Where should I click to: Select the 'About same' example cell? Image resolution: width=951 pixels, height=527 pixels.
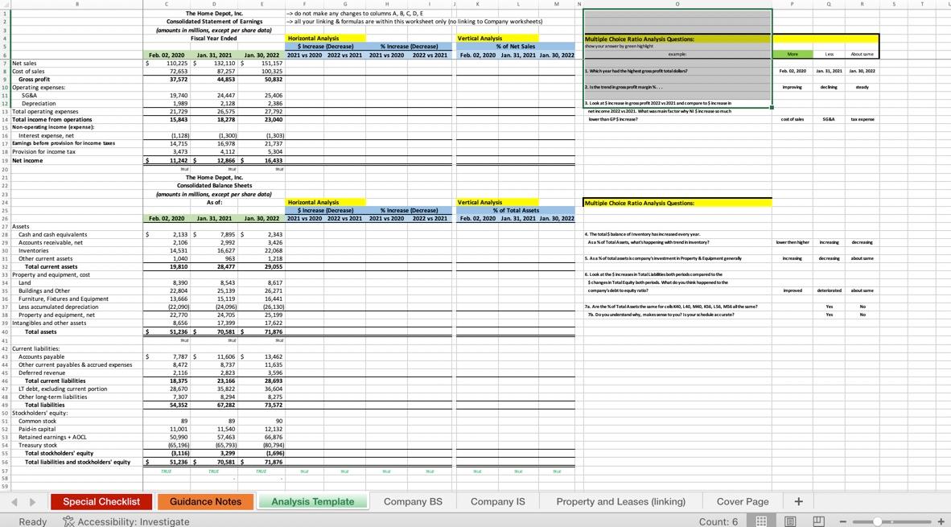coord(862,54)
